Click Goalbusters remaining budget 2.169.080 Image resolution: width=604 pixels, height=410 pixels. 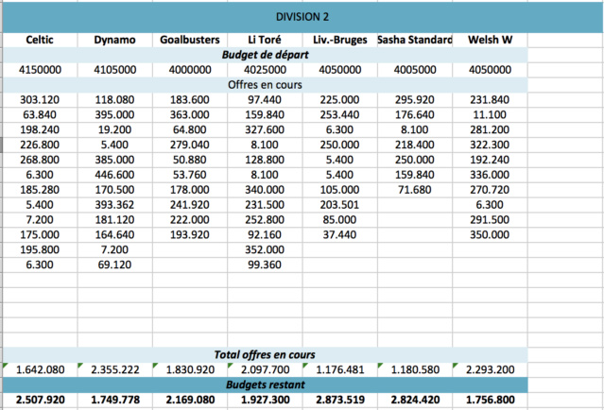(x=190, y=400)
